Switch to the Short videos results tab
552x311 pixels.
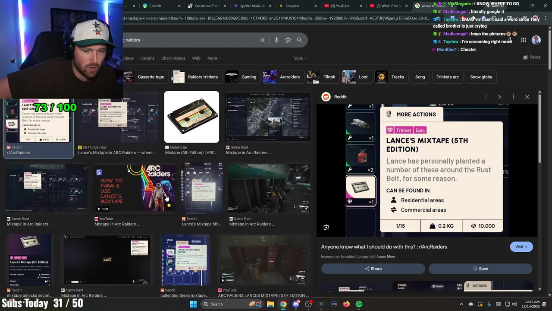173,58
